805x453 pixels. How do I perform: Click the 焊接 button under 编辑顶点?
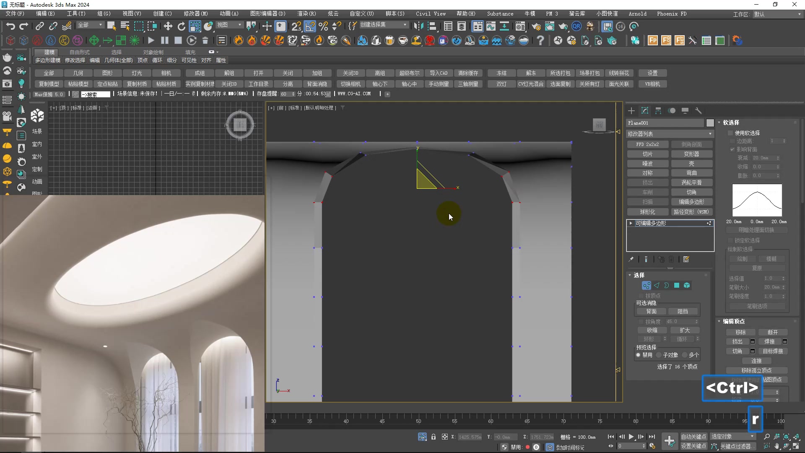click(769, 341)
